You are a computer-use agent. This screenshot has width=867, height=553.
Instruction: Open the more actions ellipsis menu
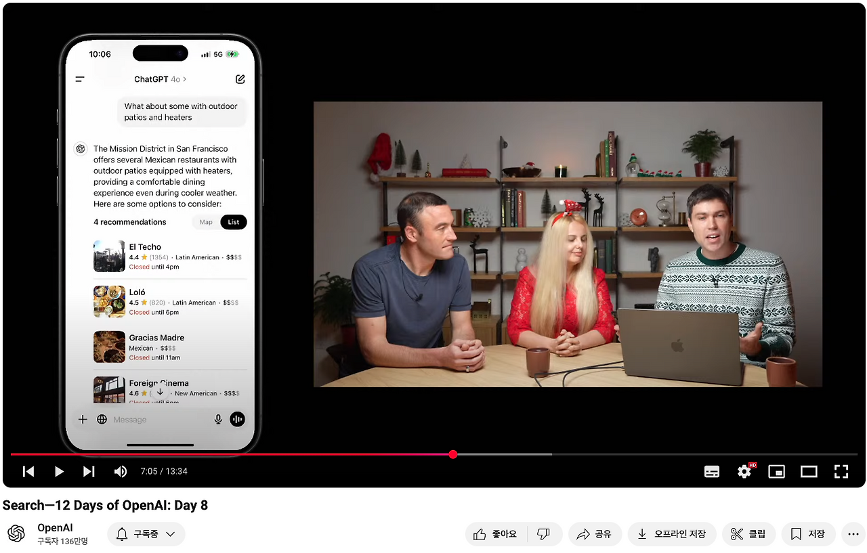coord(853,534)
